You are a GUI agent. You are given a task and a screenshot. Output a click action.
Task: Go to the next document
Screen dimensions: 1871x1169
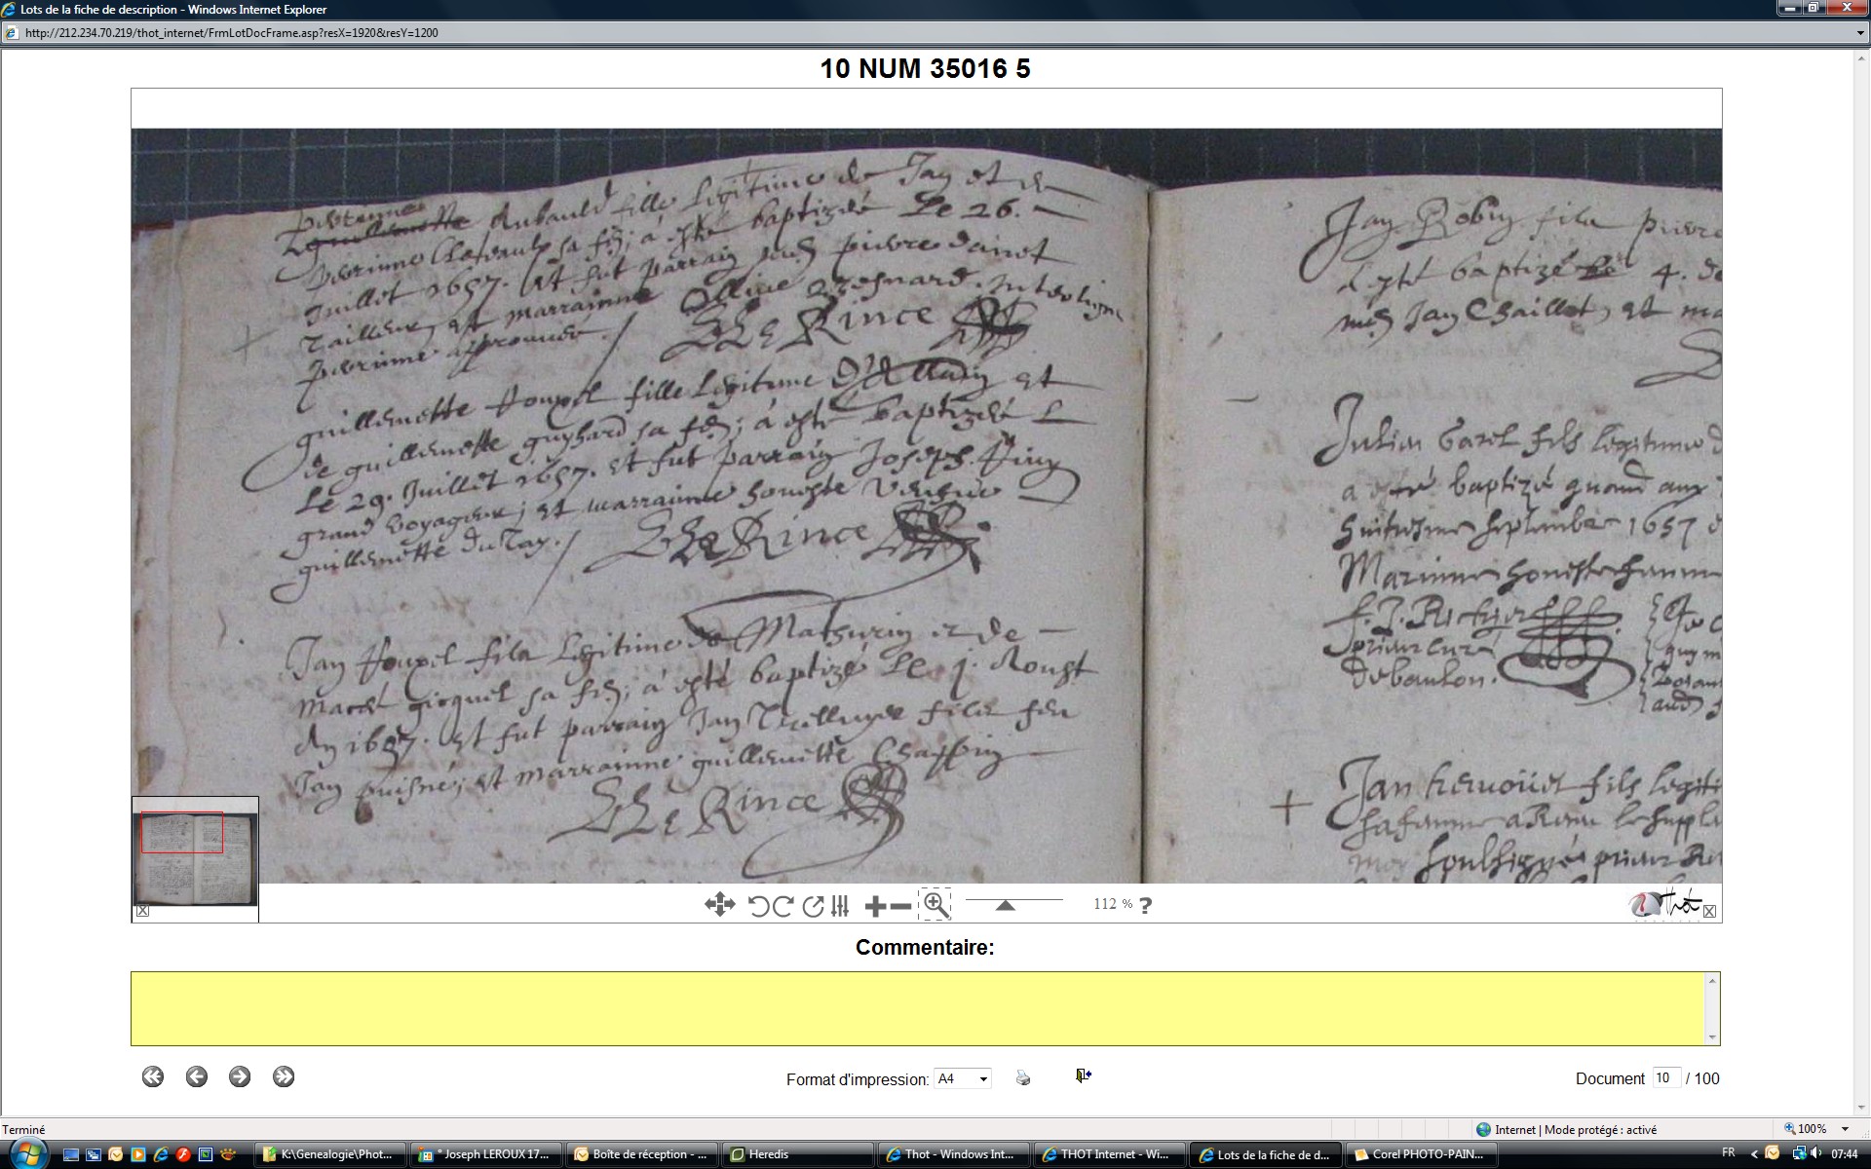[240, 1076]
